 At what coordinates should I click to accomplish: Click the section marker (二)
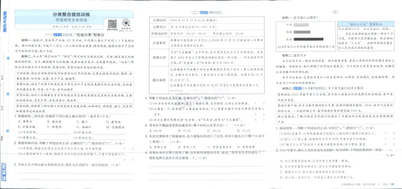point(195,13)
